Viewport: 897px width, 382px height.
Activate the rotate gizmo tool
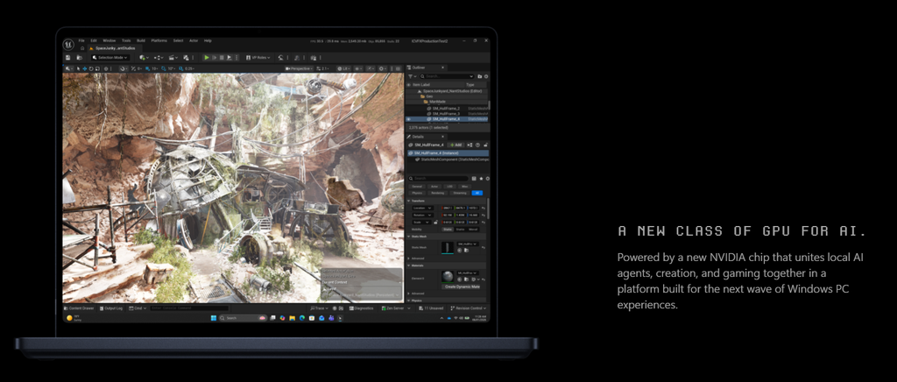tap(91, 68)
